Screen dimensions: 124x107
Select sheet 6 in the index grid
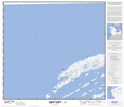coord(113,94)
